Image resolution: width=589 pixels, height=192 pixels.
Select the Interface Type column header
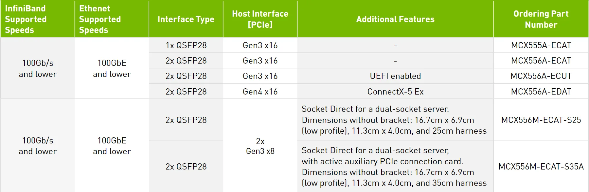[x=186, y=19]
